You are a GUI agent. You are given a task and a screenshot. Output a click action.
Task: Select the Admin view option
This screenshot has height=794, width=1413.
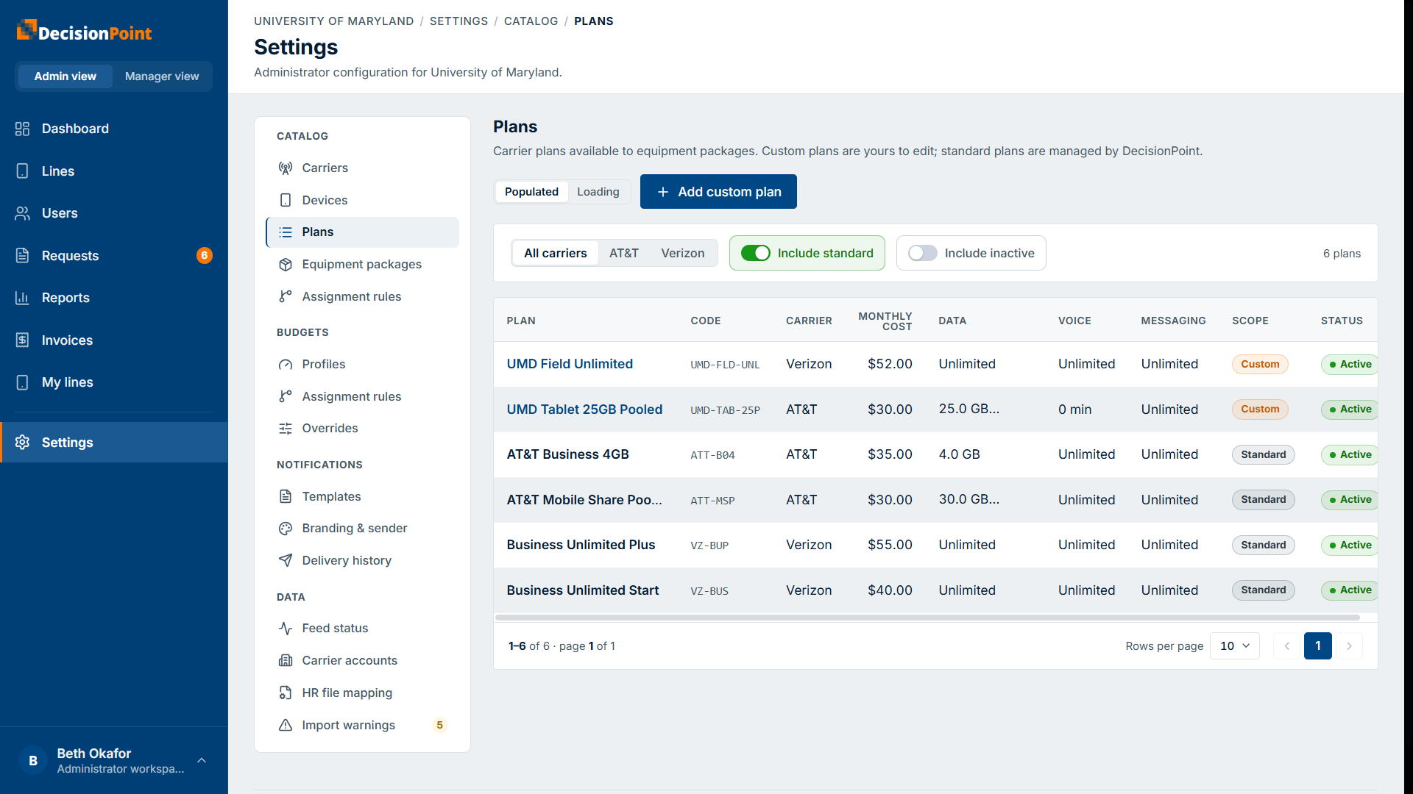pos(65,76)
